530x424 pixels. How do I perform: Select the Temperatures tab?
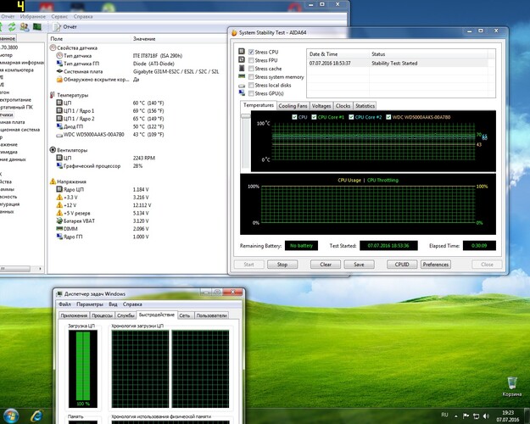[x=259, y=105]
